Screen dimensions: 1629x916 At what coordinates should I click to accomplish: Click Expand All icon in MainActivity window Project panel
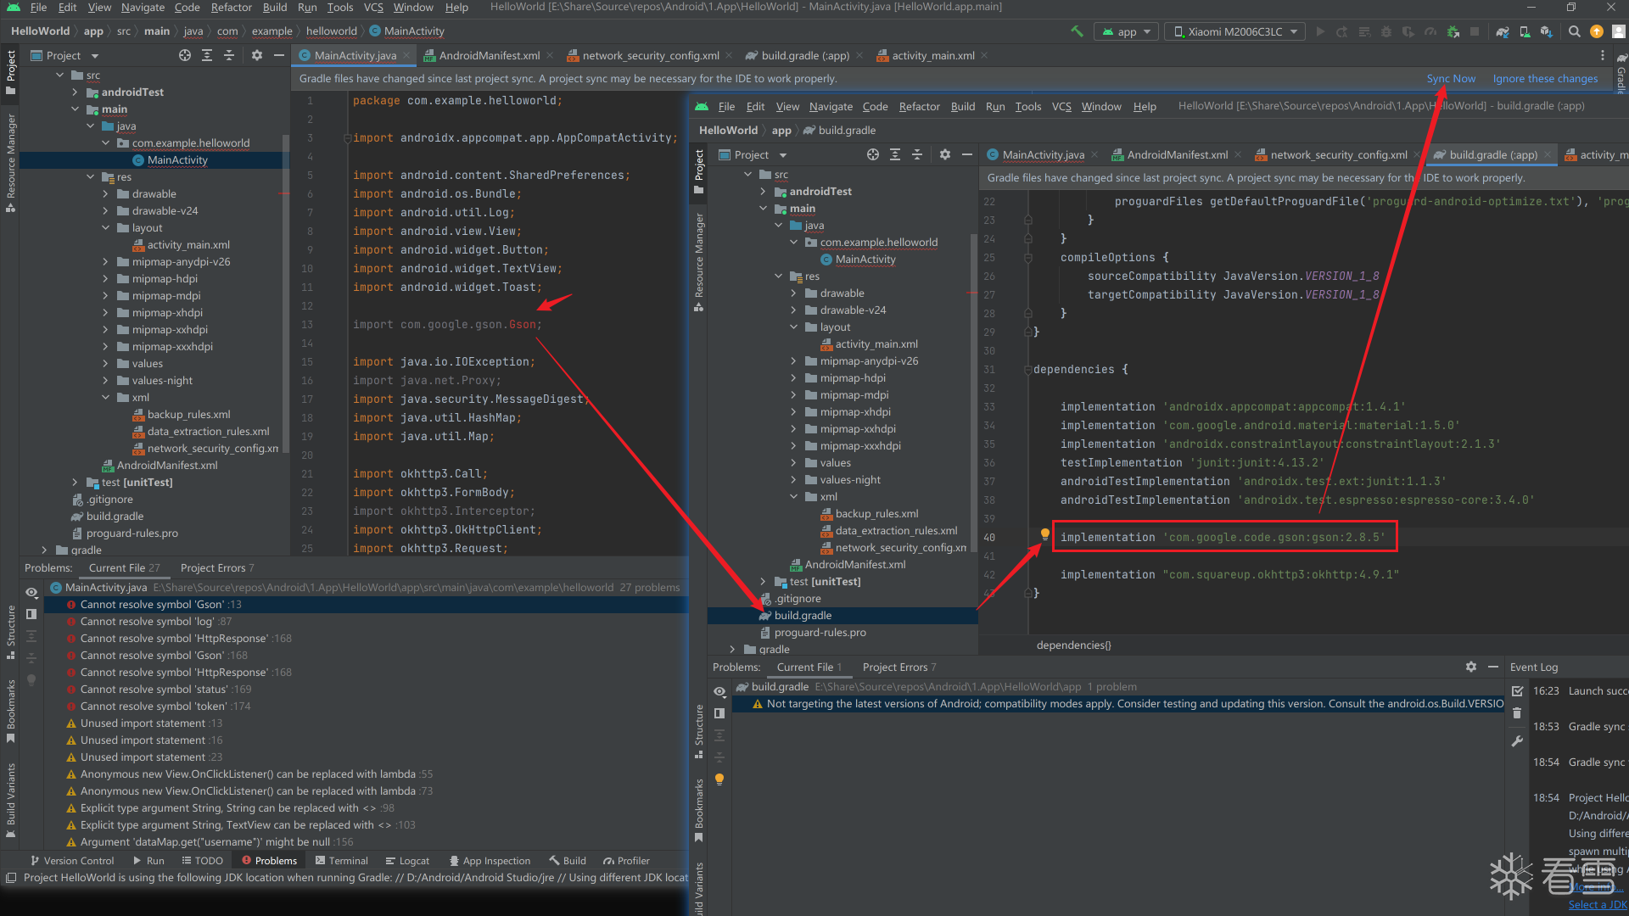click(x=207, y=55)
